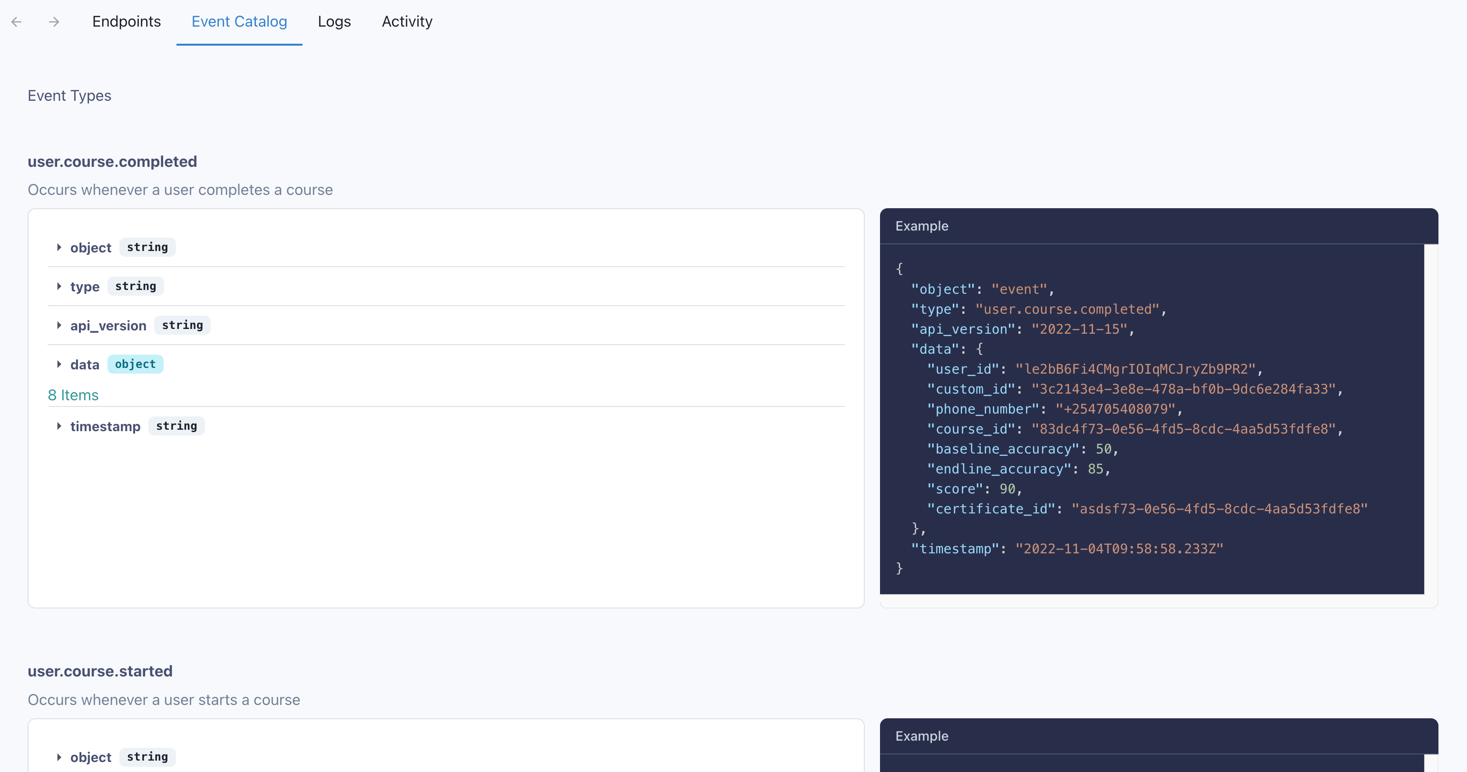Click the user.course.completed heading
This screenshot has width=1467, height=772.
tap(112, 162)
